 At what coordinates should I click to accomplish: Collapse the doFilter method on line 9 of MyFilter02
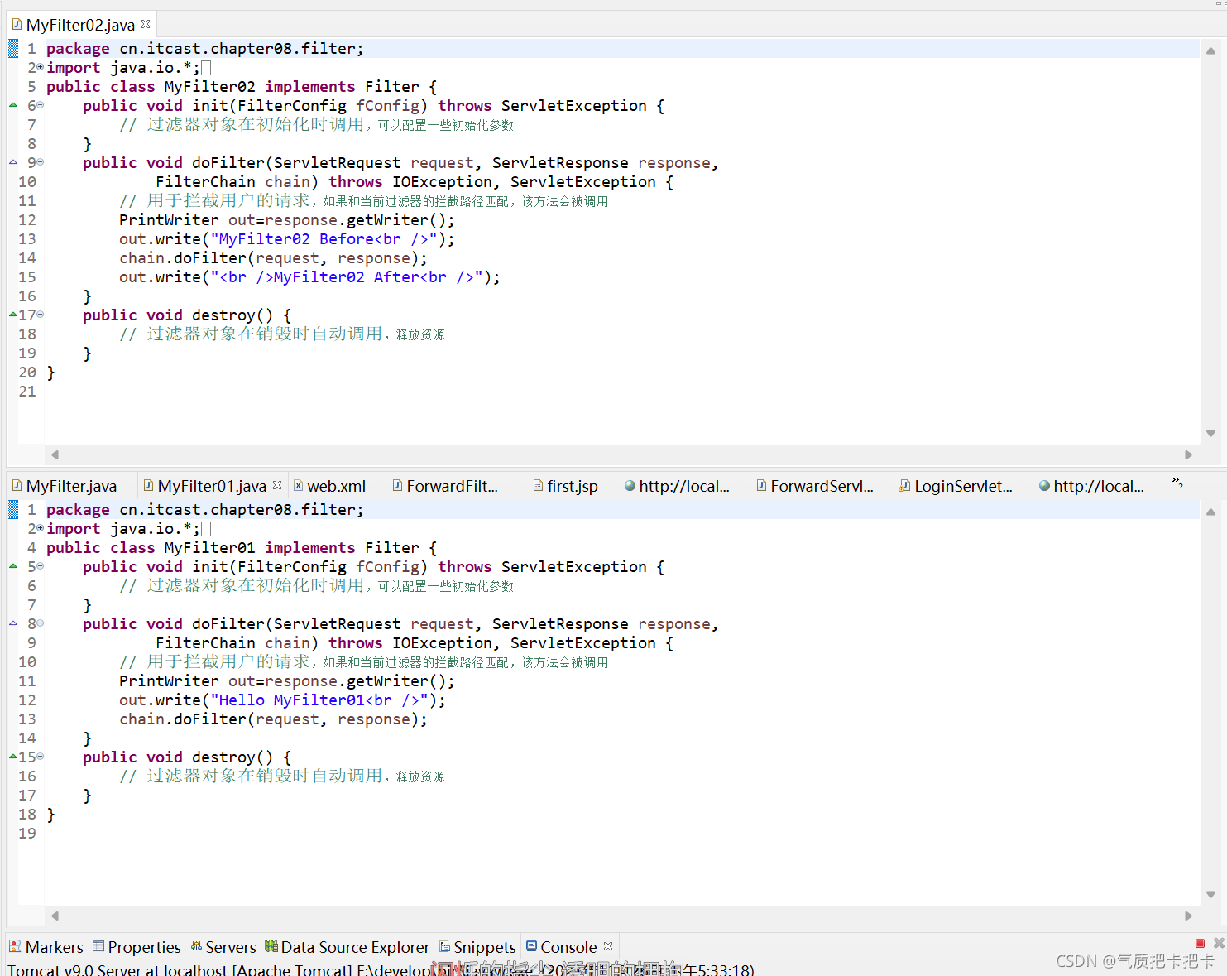point(41,162)
